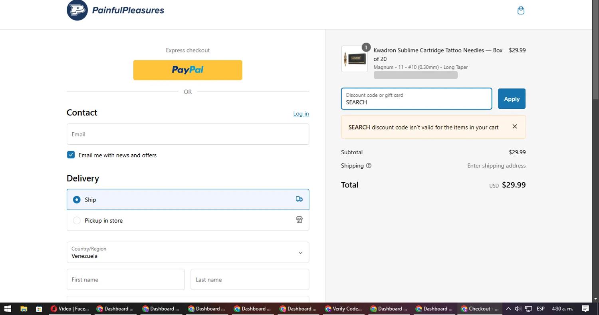Click the ESP language indicator
This screenshot has width=599, height=315.
(541, 309)
